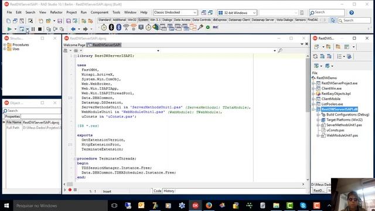Viewport: 375px width, 211px height.
Task: Click the red Record Macro button
Action: pos(70,190)
